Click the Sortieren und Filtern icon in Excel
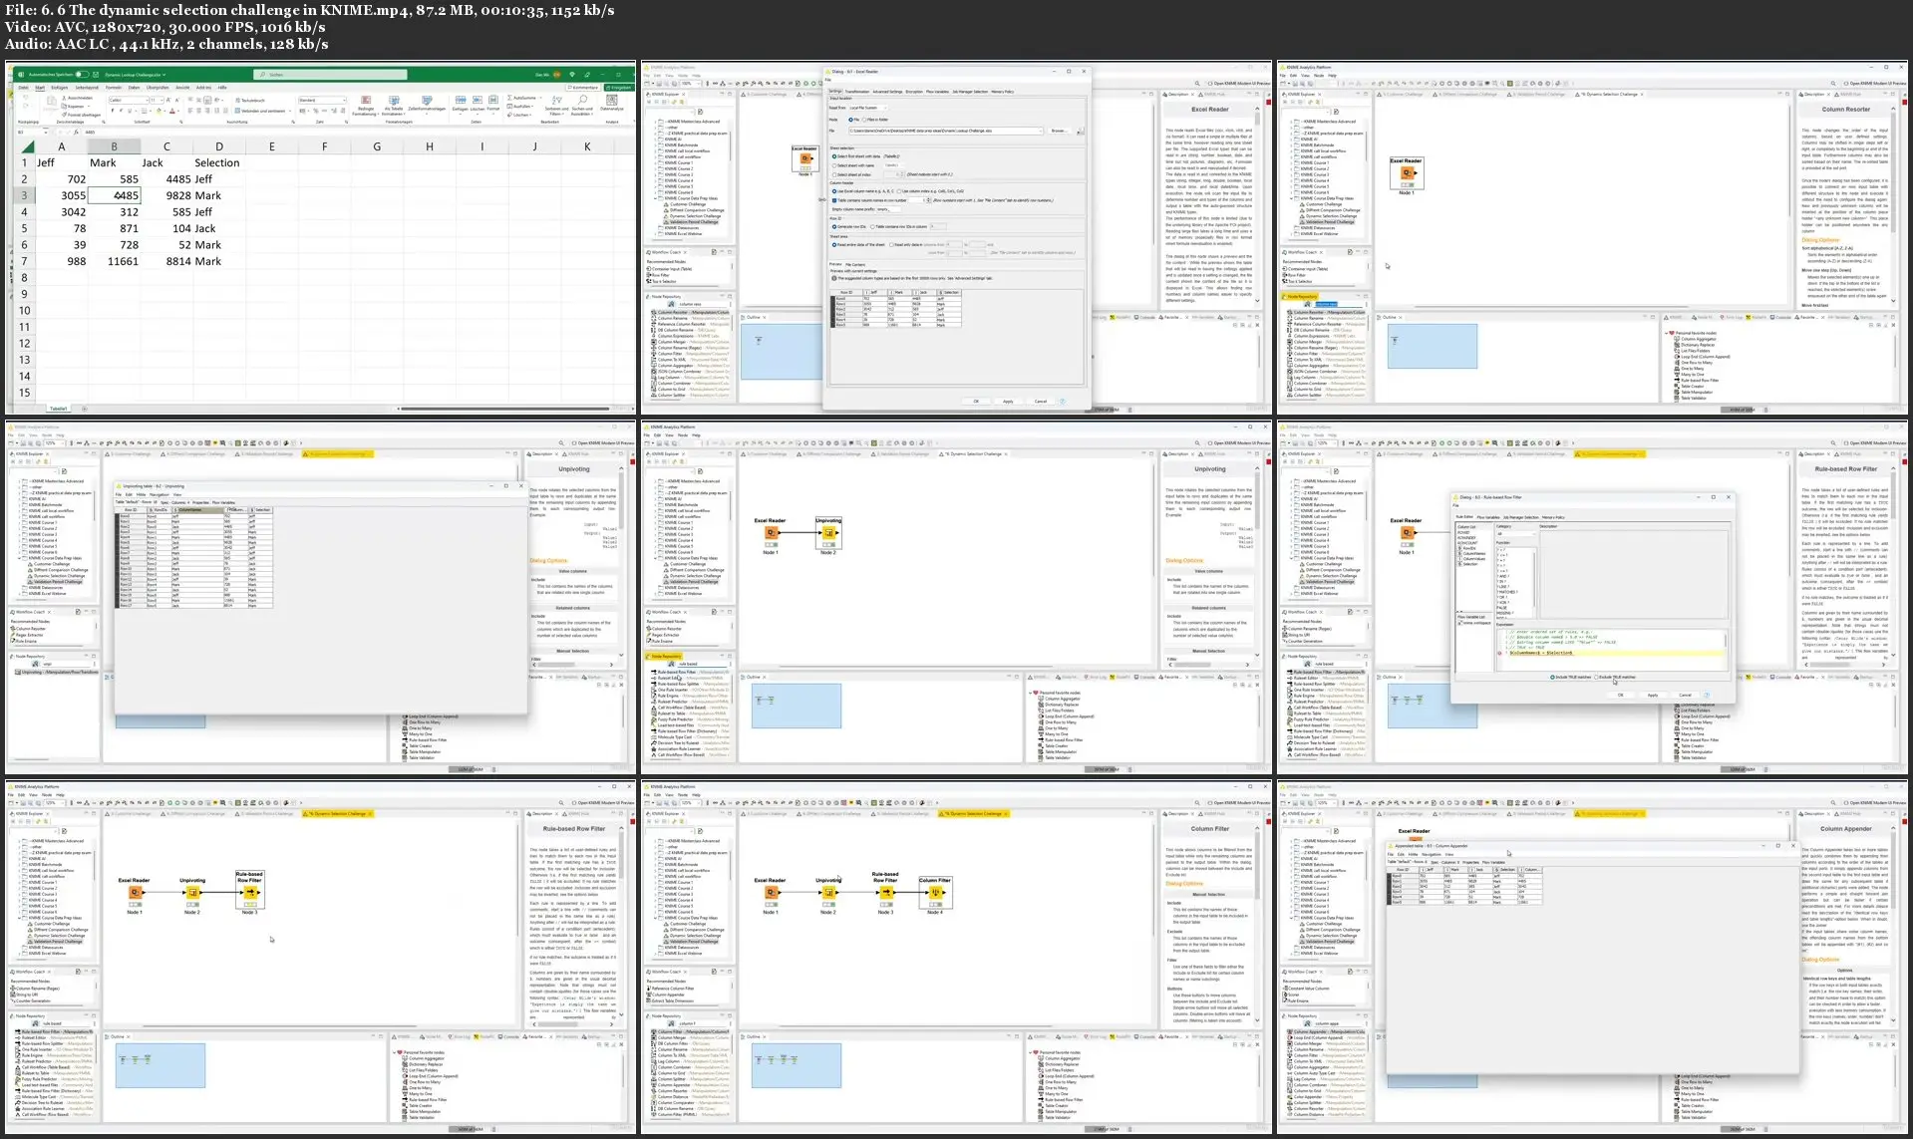Viewport: 1913px width, 1139px height. (x=556, y=100)
